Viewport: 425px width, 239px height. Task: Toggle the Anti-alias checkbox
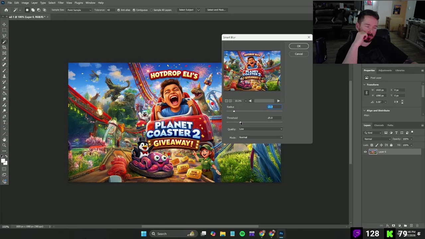(x=119, y=10)
